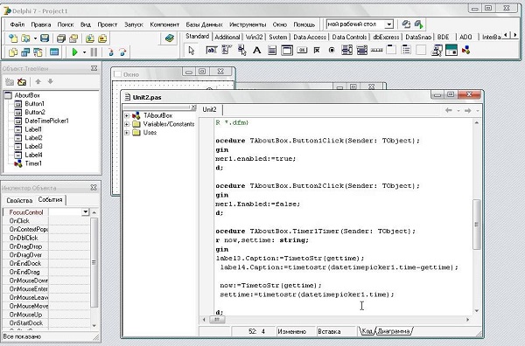Select the Unit2 editor tab
The image size is (525, 346).
coord(210,109)
